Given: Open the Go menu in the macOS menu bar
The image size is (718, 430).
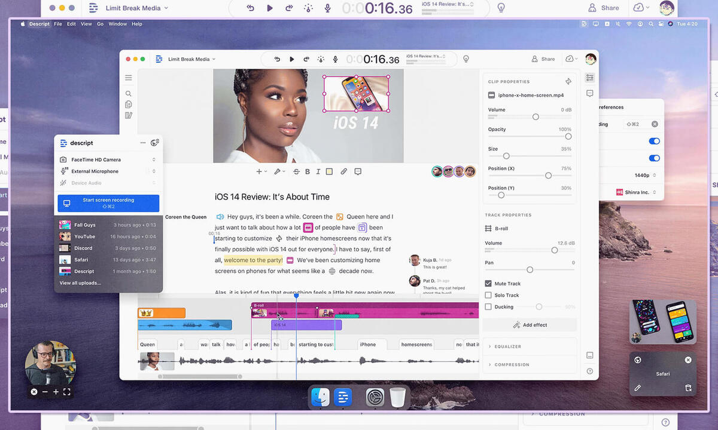Looking at the screenshot, I should pyautogui.click(x=100, y=24).
